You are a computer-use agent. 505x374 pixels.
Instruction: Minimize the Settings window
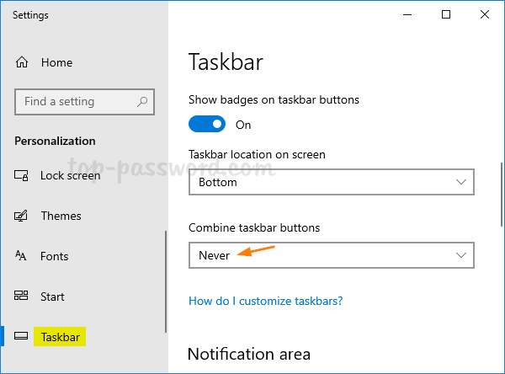pyautogui.click(x=407, y=14)
